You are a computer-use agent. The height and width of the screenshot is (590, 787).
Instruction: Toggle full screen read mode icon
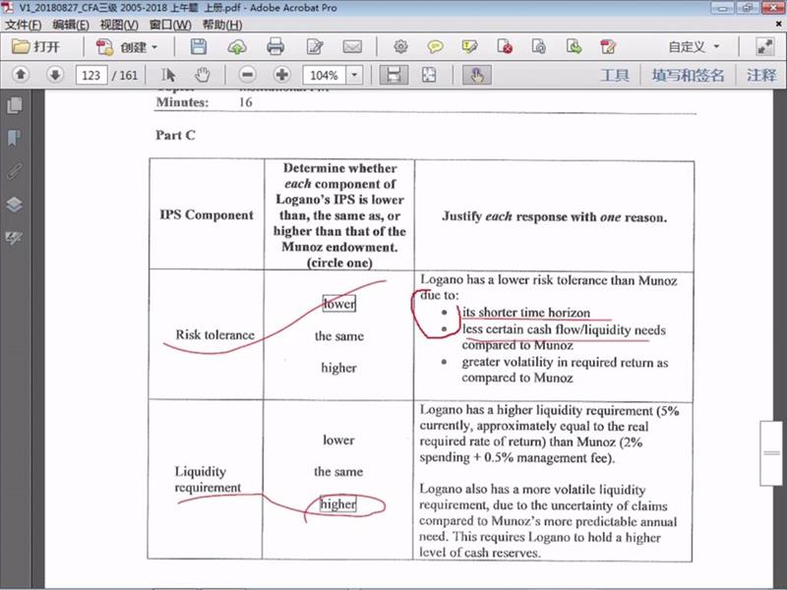(765, 46)
